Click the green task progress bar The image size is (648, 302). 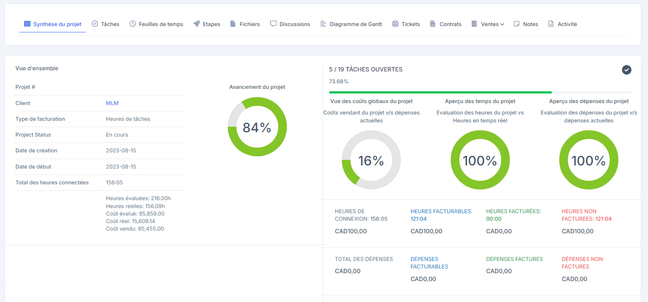click(440, 92)
